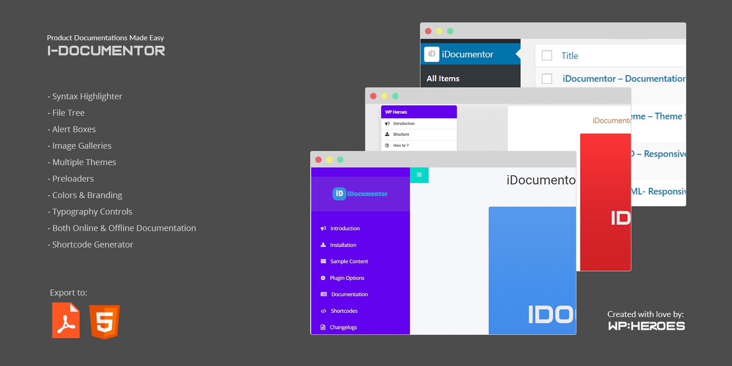Open the iDocumentor – Documentation item link

(x=624, y=79)
